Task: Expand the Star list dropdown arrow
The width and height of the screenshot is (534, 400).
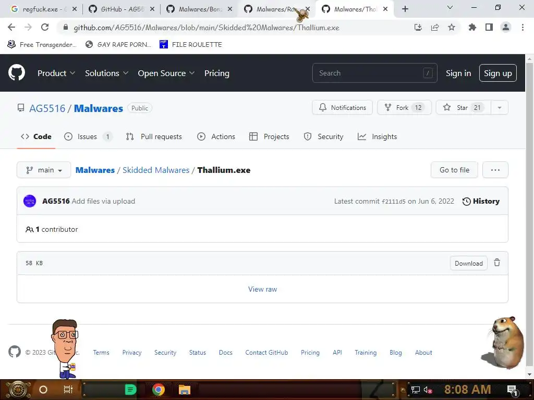Action: pos(500,107)
